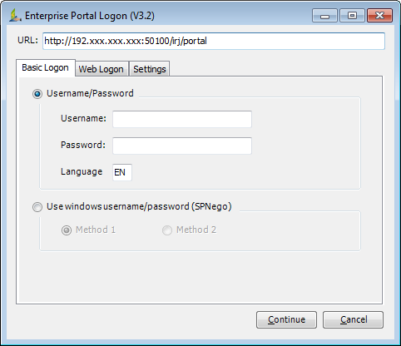Choose Use windows username/password (SPNego)
Screen dimensions: 401x346
pyautogui.click(x=37, y=207)
